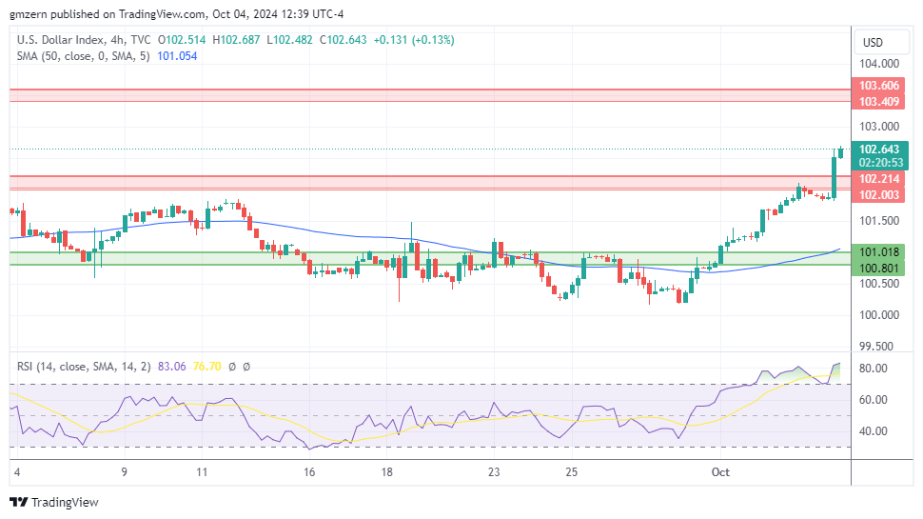Click the RSI 40.00 scale label
Viewport: 923px width, 519px height.
(x=873, y=431)
